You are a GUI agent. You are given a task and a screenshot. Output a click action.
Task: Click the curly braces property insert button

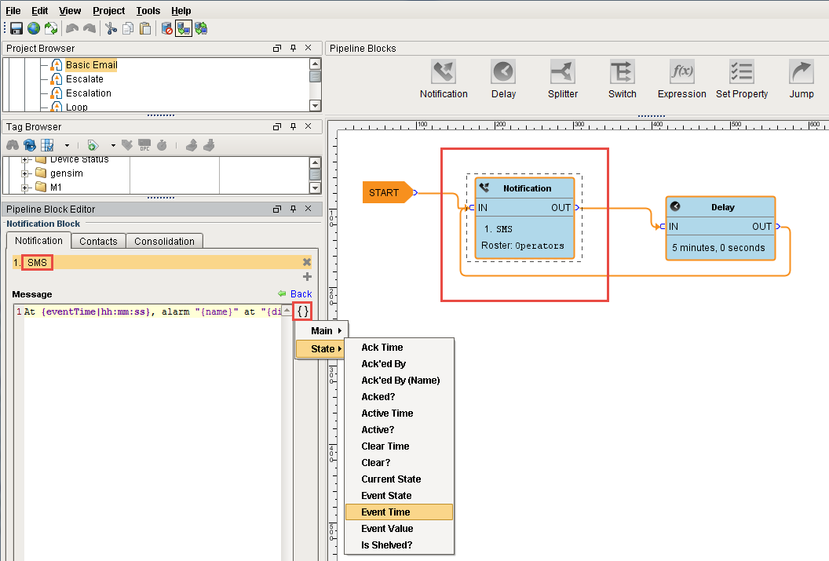coord(302,311)
